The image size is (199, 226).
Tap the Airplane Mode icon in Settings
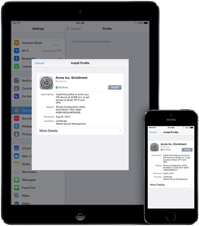pos(17,43)
